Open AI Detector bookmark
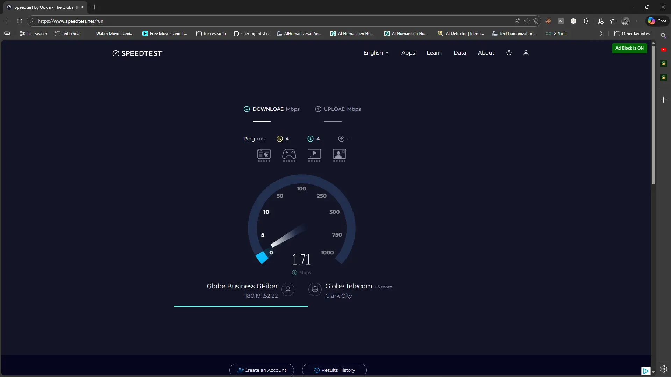 (461, 34)
